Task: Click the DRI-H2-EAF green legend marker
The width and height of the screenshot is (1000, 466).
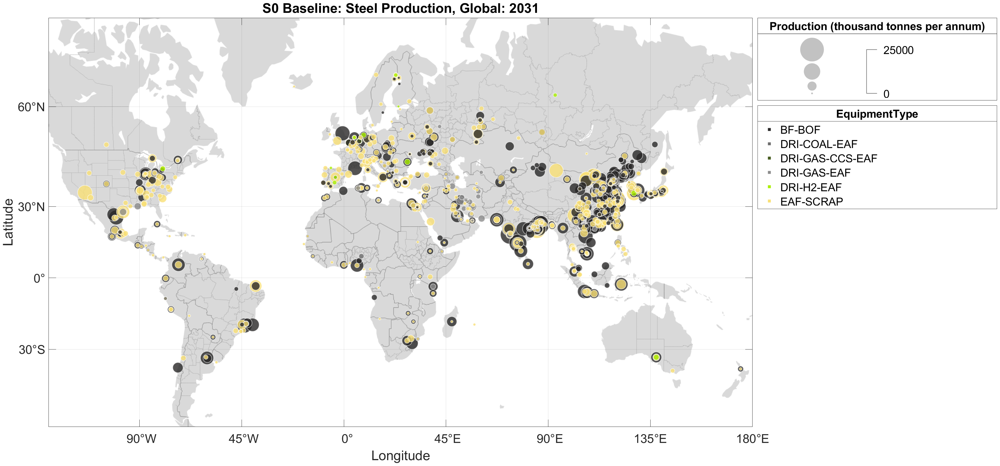Action: [769, 187]
